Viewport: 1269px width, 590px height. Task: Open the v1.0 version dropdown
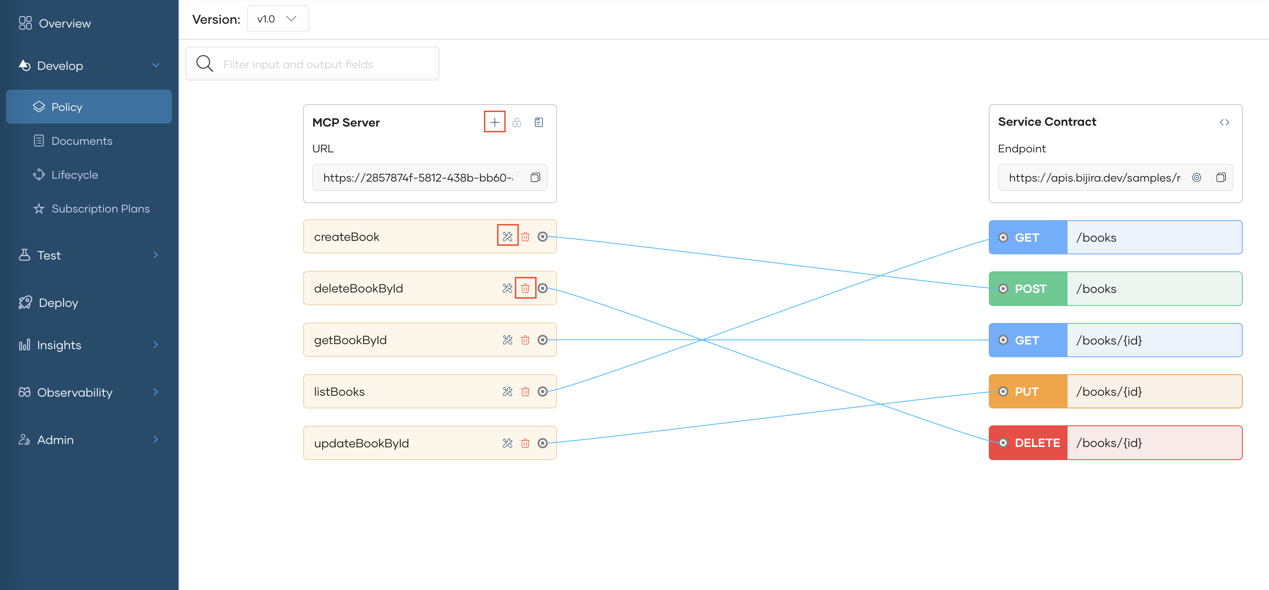coord(277,19)
